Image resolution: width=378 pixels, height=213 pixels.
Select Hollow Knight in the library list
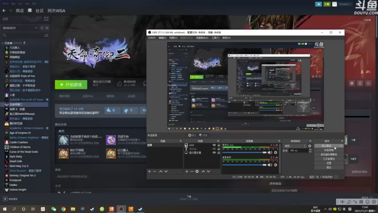click(18, 190)
